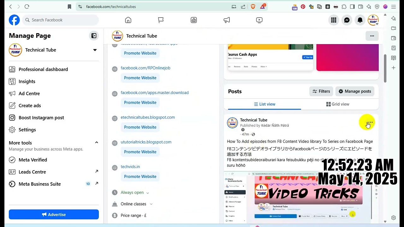Image resolution: width=404 pixels, height=227 pixels.
Task: Reload the page with the refresh icon
Action: pos(27,7)
